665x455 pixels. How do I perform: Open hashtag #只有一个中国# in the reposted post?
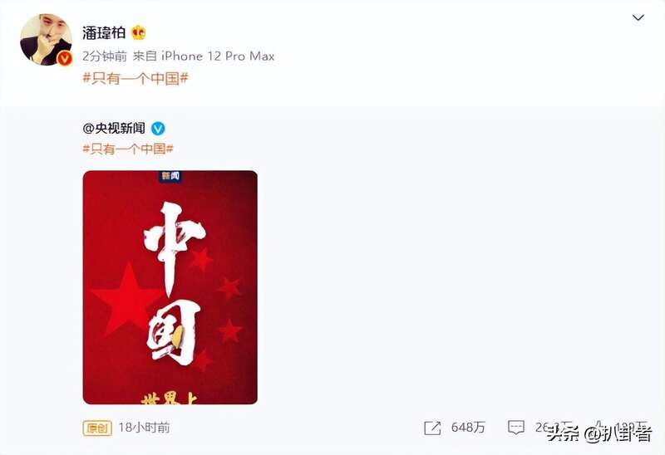[128, 149]
